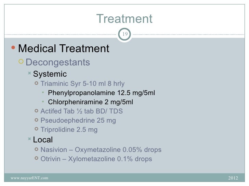The width and height of the screenshot is (249, 186).
Task: Click the Triprolidine 2.5 mg line
Action: 69,130
